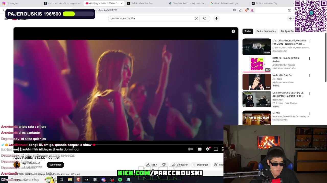
Task: Dislike the Agus Padilla video
Action: click(x=164, y=165)
